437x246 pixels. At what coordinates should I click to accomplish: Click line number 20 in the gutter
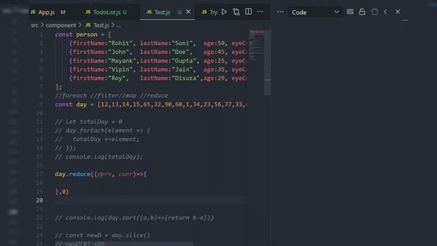tap(40, 200)
